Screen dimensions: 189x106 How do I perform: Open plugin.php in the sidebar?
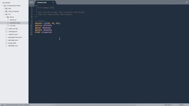pos(12,43)
